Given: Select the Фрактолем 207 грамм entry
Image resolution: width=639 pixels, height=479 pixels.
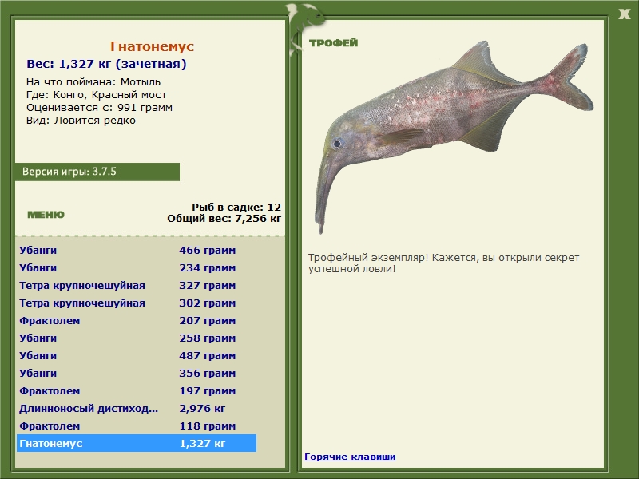Looking at the screenshot, I should coord(137,320).
